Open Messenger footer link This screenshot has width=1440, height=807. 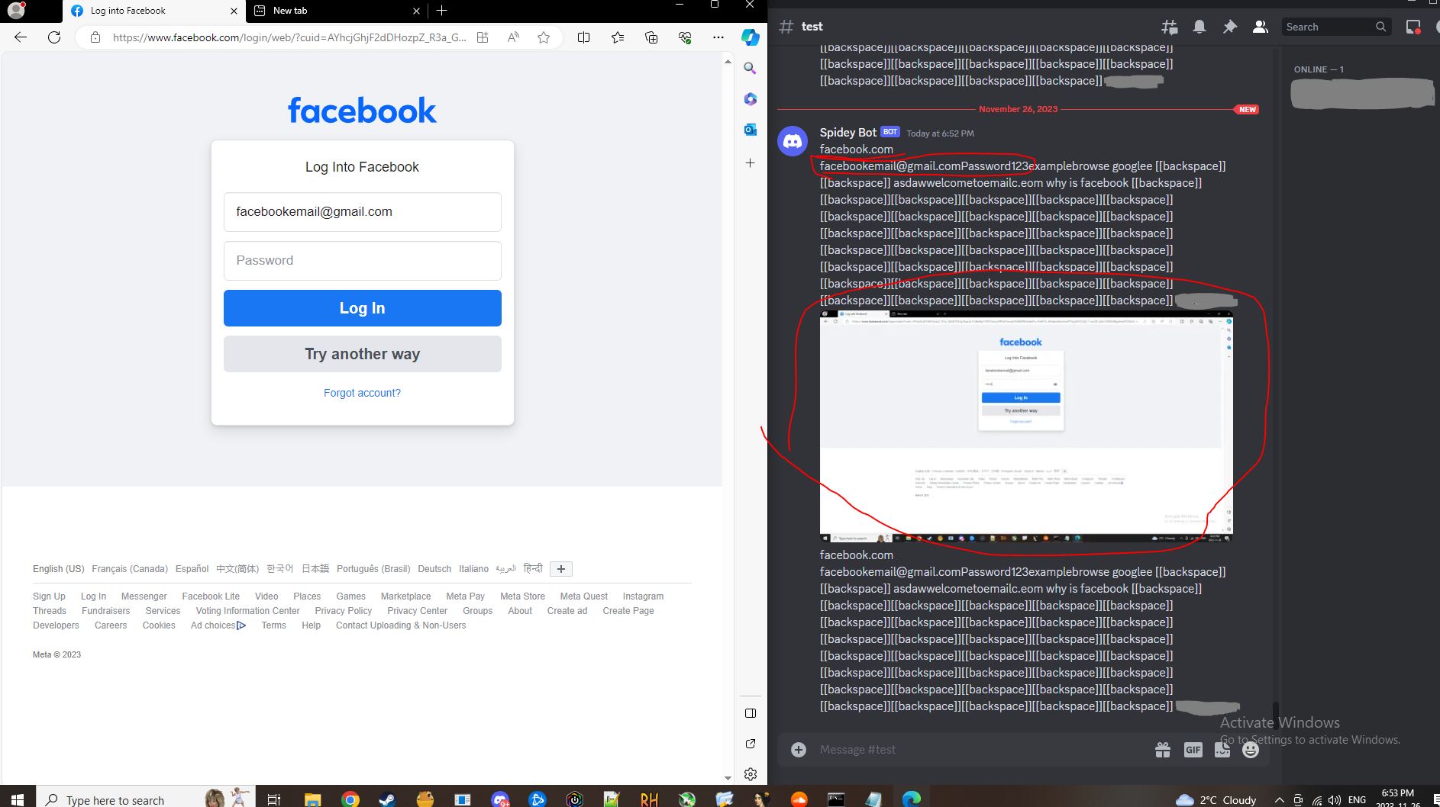pyautogui.click(x=144, y=596)
